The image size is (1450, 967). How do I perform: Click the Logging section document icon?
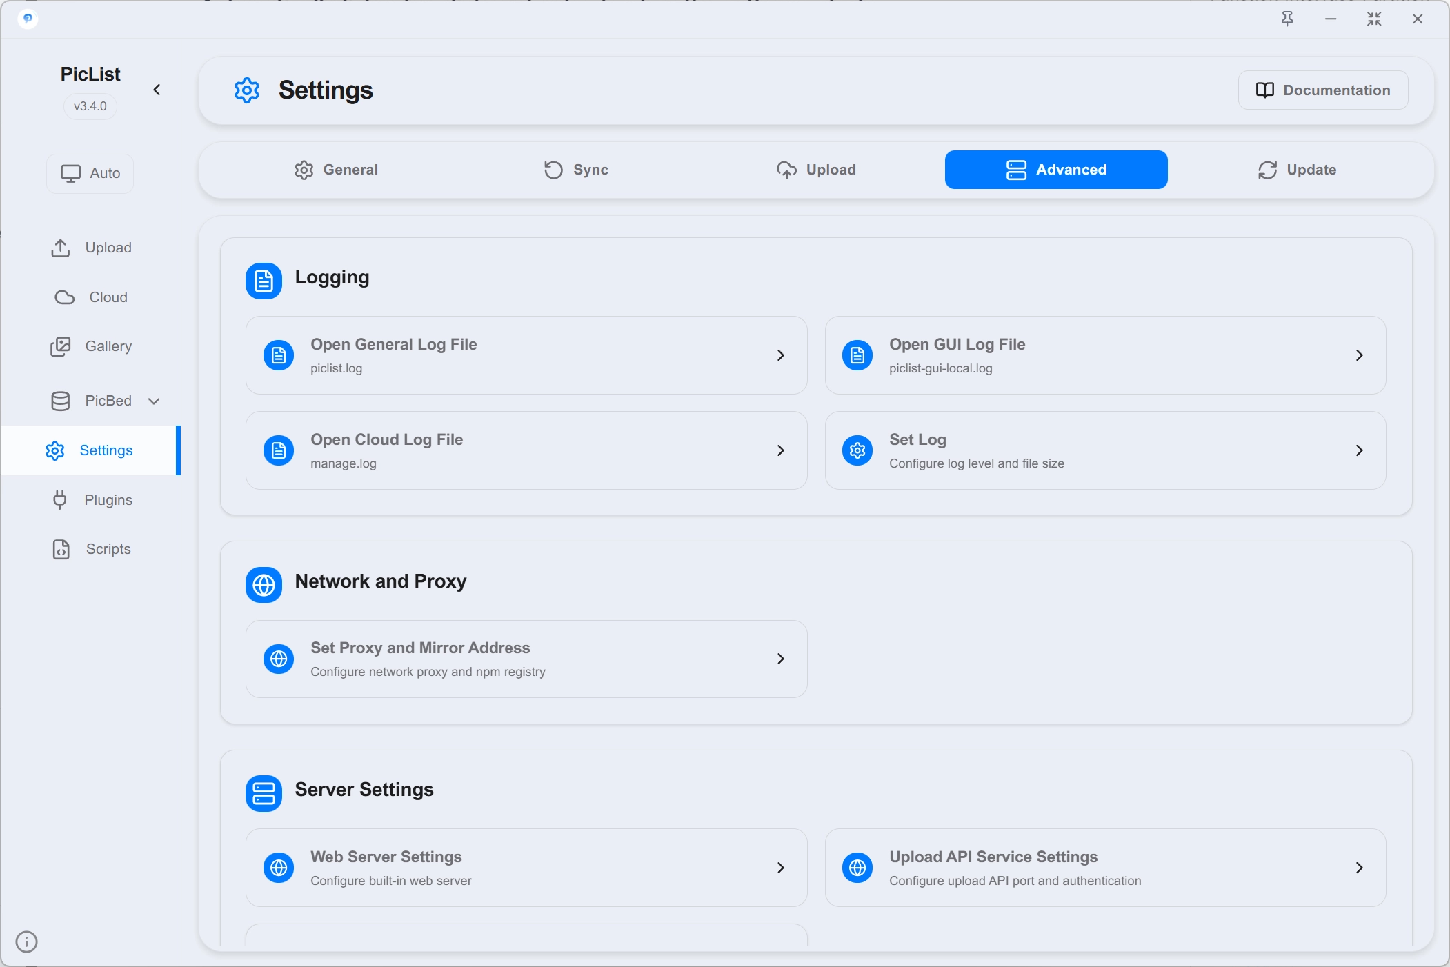(264, 281)
